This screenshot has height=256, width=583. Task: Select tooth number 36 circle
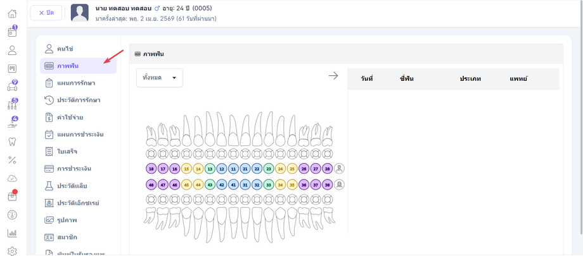click(304, 185)
